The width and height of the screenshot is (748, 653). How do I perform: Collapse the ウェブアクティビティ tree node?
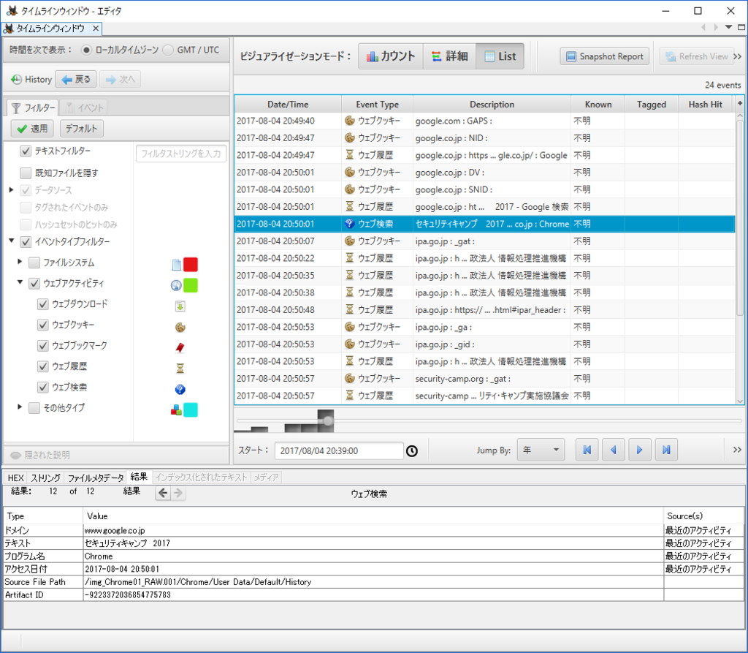20,282
